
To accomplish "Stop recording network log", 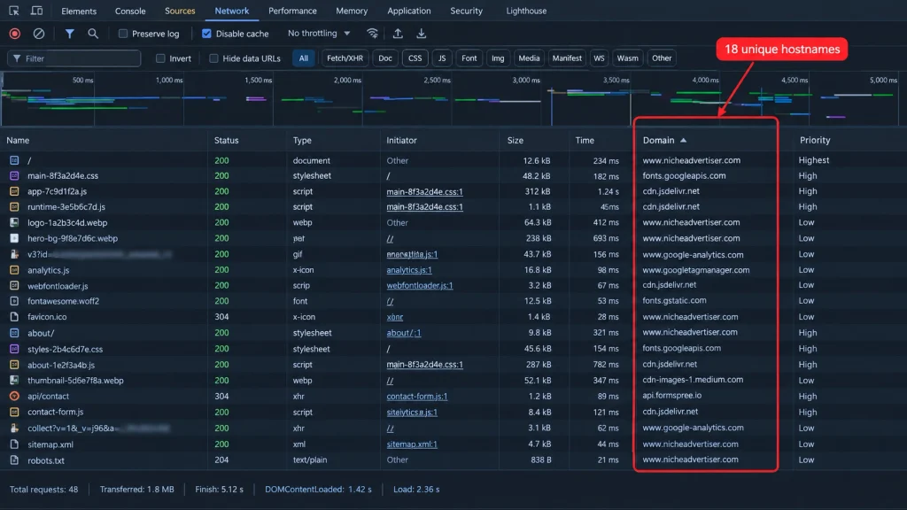I will pos(15,34).
